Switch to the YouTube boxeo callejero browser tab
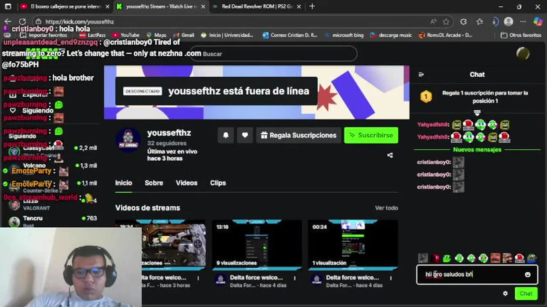Viewport: 547px width, 307px height. click(64, 6)
